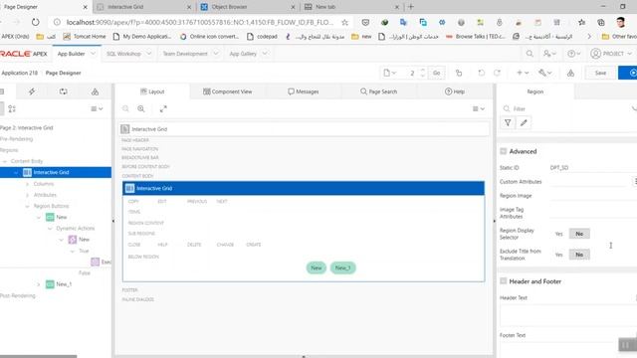Open the App Builder dropdown arrow
The width and height of the screenshot is (637, 358).
[93, 54]
